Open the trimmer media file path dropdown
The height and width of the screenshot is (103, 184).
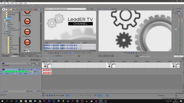[x=85, y=9]
